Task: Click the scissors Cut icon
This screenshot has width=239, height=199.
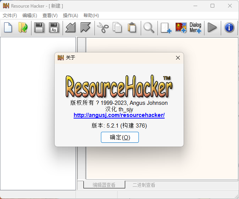Action: click(102, 28)
